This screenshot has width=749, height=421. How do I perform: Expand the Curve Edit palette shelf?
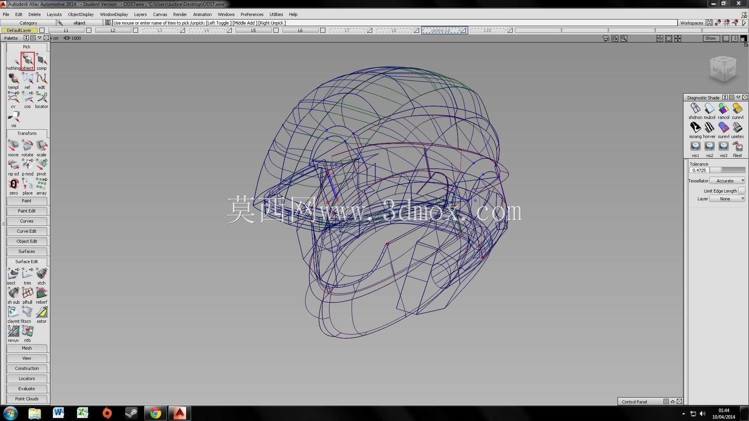(x=27, y=231)
